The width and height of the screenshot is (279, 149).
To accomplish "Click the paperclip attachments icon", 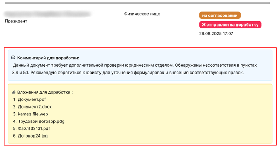I will [x=13, y=92].
